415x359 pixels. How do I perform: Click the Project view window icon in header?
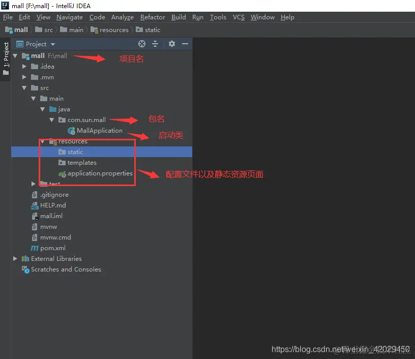20,44
